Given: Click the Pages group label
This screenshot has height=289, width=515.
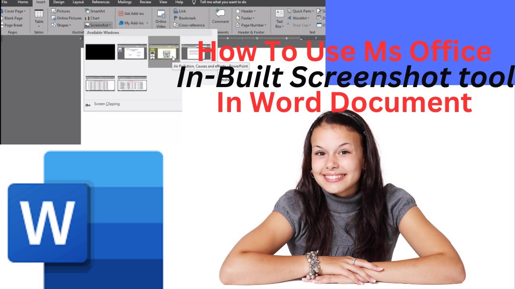Looking at the screenshot, I should click(12, 32).
